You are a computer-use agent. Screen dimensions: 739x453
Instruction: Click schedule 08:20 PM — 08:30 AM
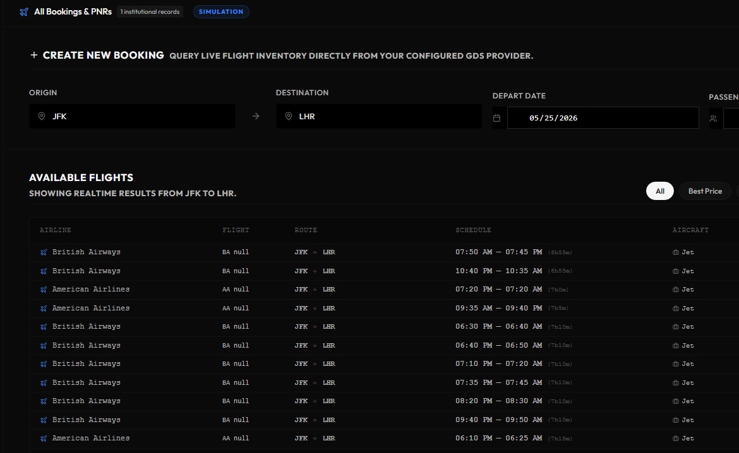pyautogui.click(x=498, y=401)
